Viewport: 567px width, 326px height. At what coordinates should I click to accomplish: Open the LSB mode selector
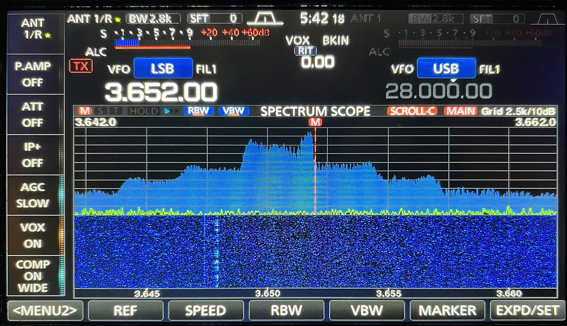[163, 68]
